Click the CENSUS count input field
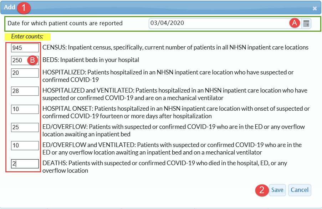The image size is (322, 209). pyautogui.click(x=25, y=48)
